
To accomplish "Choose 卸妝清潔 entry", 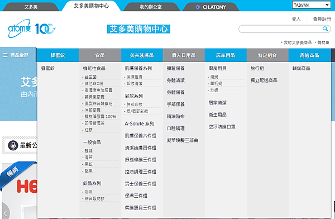I will coord(134,83).
